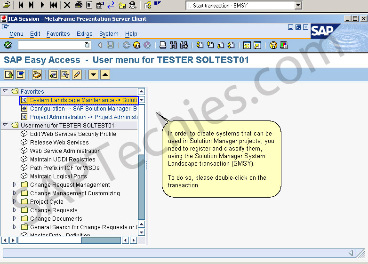
Task: Click the green Enter checkmark icon
Action: tap(8, 45)
